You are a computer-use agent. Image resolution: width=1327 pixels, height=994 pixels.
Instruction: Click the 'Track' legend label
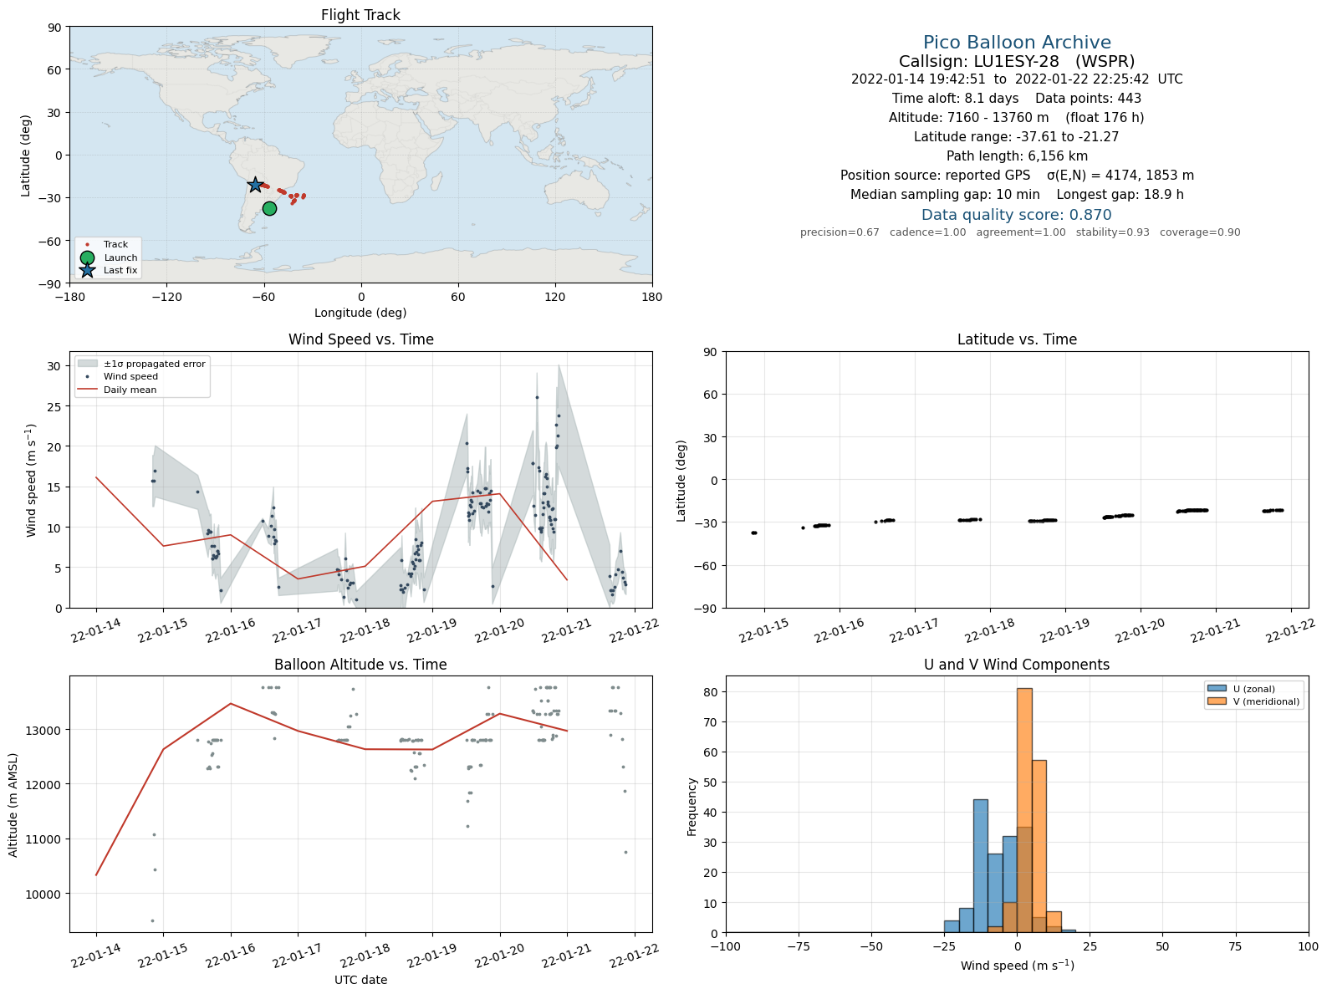[115, 245]
